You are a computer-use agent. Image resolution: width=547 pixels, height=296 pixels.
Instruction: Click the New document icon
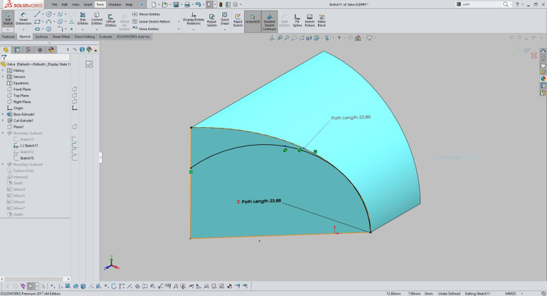(x=154, y=5)
